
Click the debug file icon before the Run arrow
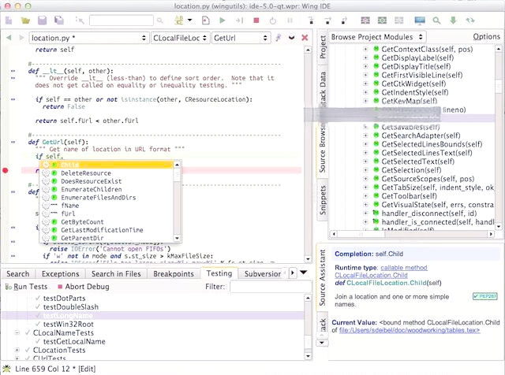click(x=205, y=20)
